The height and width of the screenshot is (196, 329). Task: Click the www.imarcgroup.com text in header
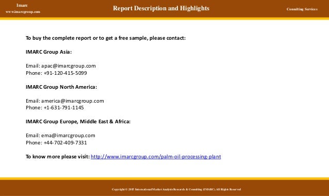(x=23, y=12)
